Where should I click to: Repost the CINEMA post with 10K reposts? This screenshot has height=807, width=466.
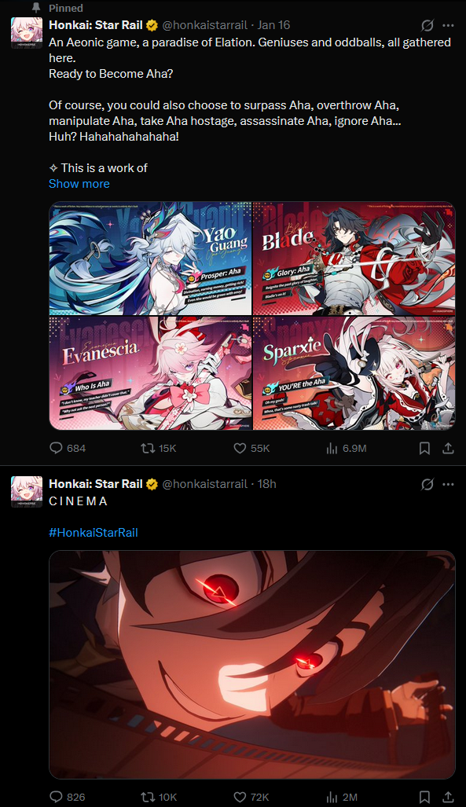tap(159, 797)
